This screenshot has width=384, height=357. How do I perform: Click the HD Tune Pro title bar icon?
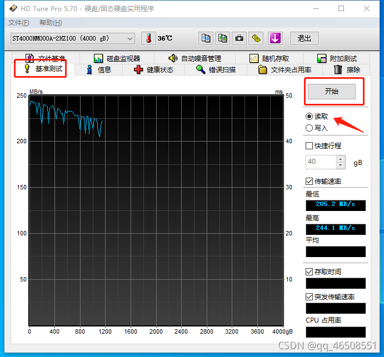(13, 8)
